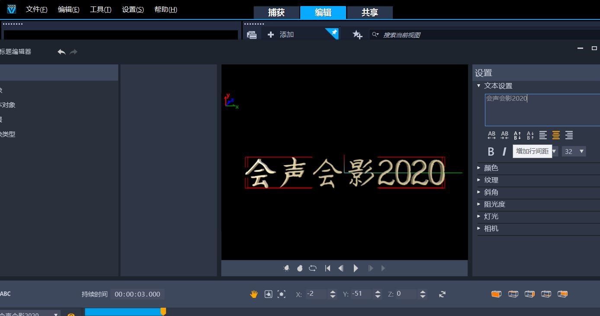Align text left
The height and width of the screenshot is (316, 600).
(543, 135)
